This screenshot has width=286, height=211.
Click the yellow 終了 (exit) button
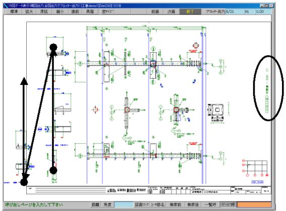click(x=190, y=12)
